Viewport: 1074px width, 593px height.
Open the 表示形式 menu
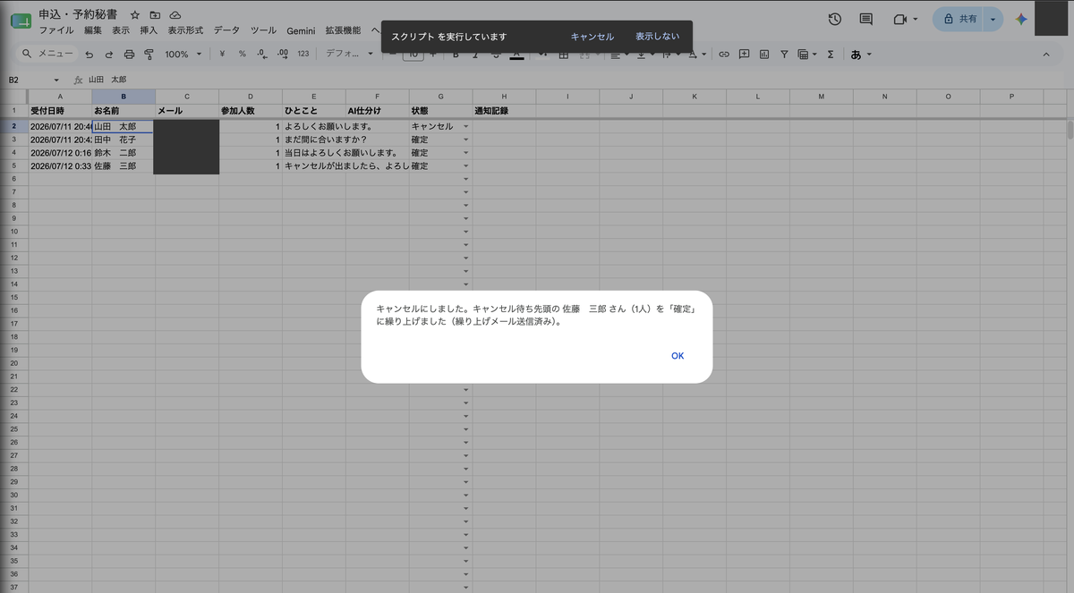coord(185,30)
